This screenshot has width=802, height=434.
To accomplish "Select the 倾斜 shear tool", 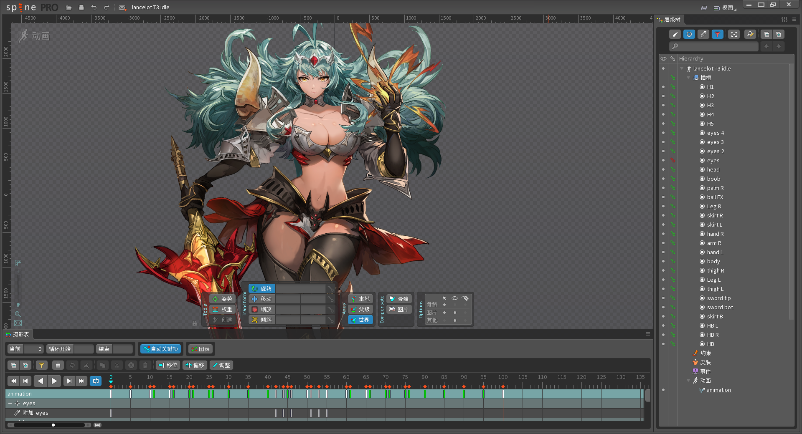I will point(262,320).
